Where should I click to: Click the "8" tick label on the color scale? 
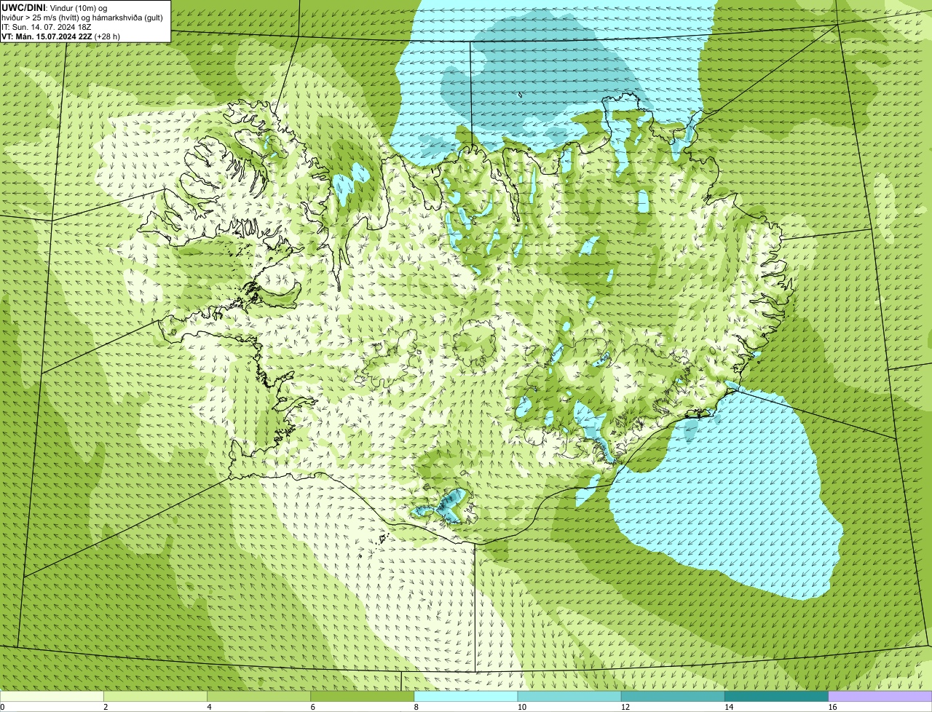pyautogui.click(x=417, y=707)
